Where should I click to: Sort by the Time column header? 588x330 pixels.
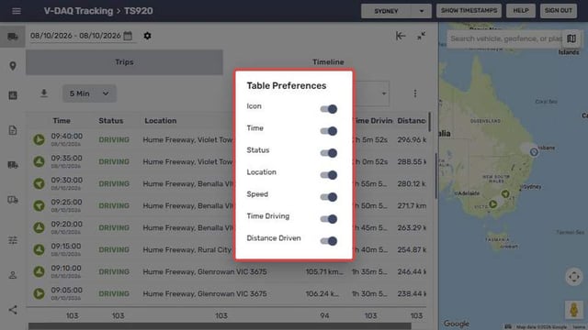point(62,121)
